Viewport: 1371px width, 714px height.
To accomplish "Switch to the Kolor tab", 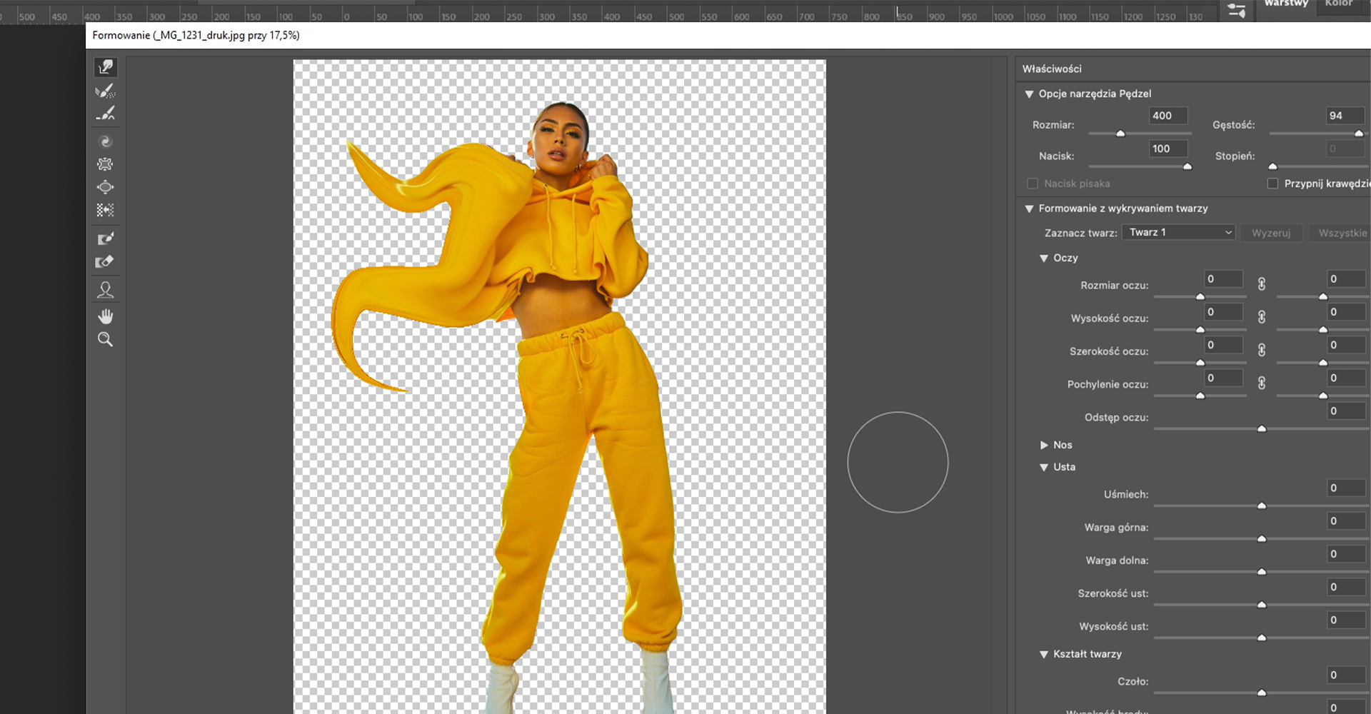I will pyautogui.click(x=1338, y=4).
